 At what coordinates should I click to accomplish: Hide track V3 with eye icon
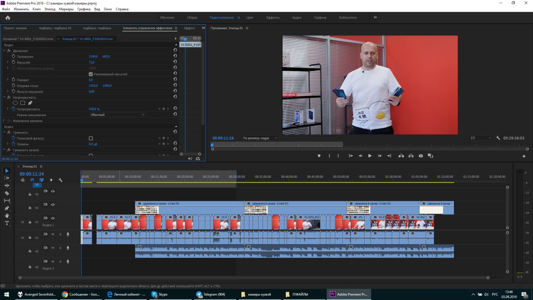(x=53, y=191)
